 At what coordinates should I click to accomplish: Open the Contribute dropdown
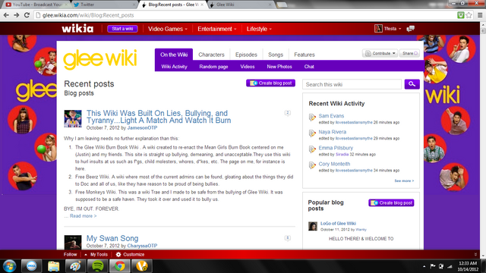click(x=380, y=53)
